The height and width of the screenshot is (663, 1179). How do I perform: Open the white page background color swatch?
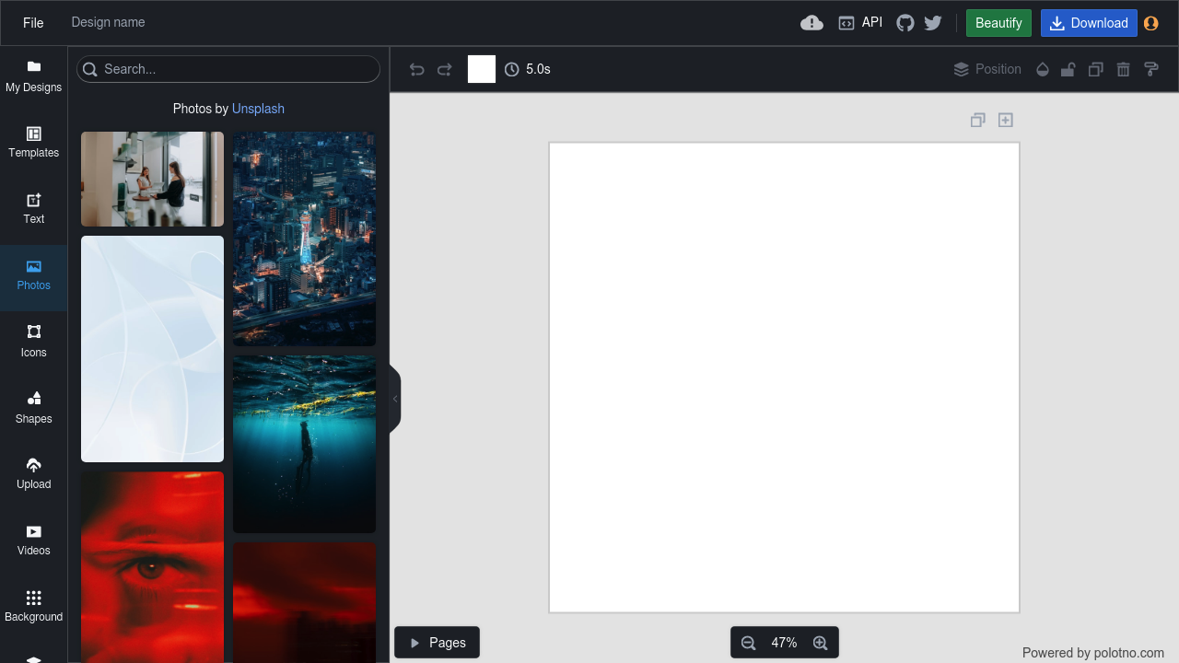[x=482, y=69]
